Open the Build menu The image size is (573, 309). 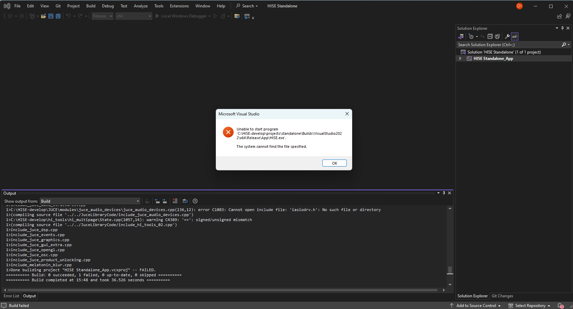tap(91, 6)
